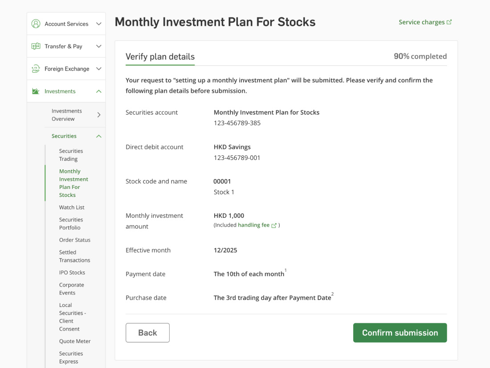Open the handling fee link

coord(253,225)
